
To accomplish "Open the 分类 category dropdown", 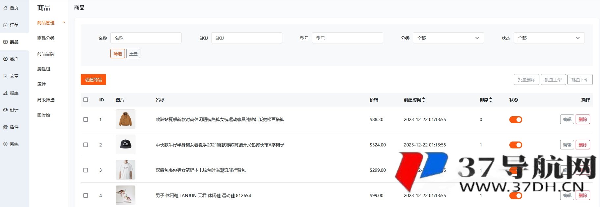I will [x=448, y=38].
